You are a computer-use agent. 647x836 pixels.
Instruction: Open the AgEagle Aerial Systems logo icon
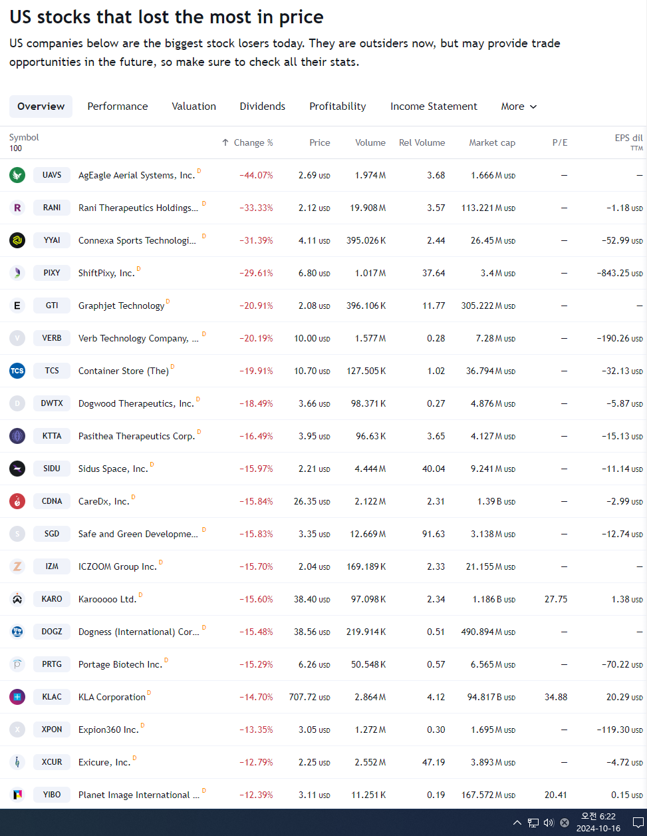click(x=17, y=175)
